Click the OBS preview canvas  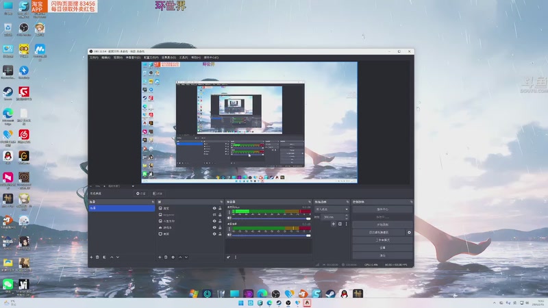249,123
